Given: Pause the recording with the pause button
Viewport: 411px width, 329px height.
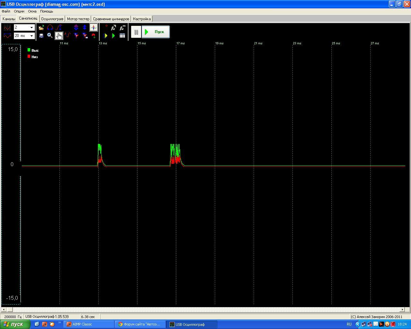Looking at the screenshot, I should coord(136,32).
